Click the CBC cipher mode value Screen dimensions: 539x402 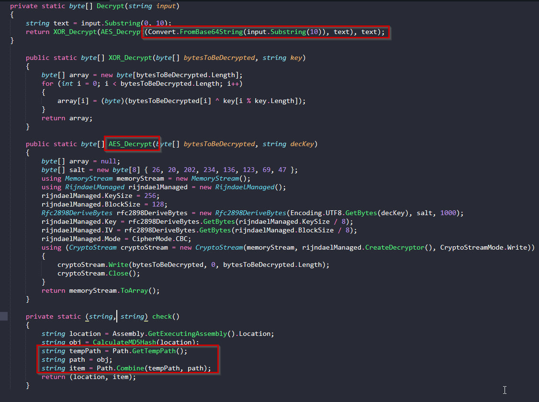pyautogui.click(x=185, y=239)
